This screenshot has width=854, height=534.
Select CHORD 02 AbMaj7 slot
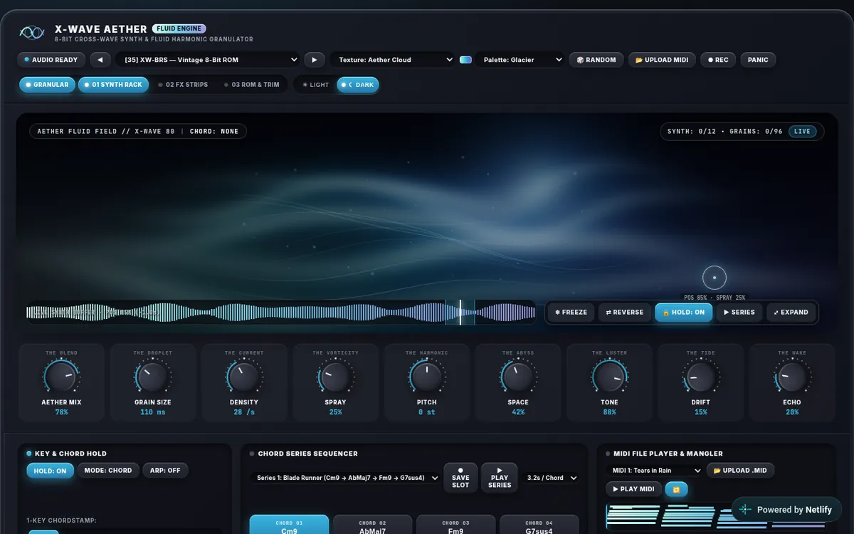(372, 525)
